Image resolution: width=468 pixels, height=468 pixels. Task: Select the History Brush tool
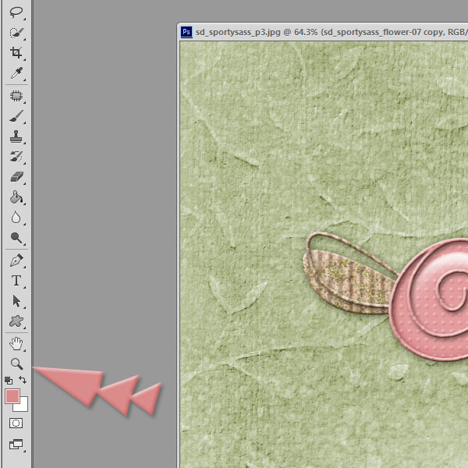pos(16,157)
